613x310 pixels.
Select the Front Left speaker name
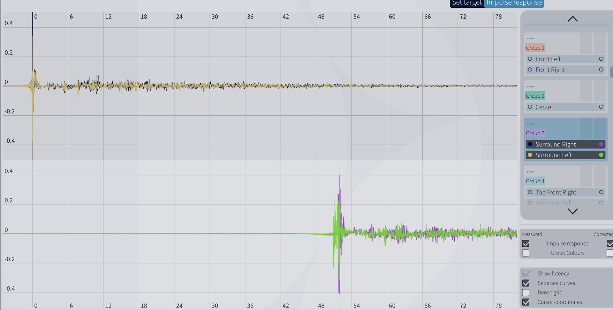click(548, 59)
